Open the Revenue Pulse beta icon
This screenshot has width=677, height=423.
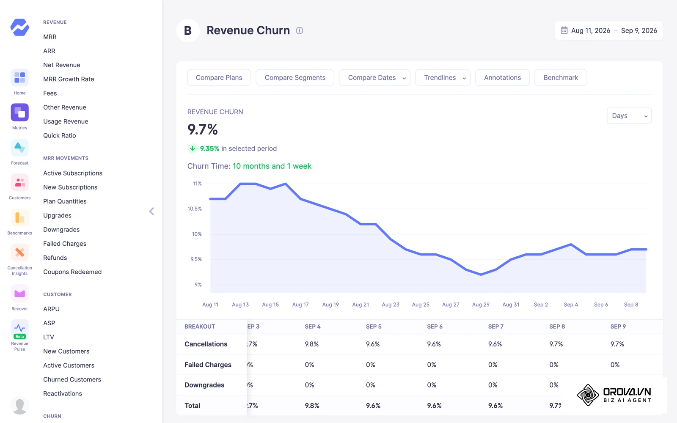19,330
